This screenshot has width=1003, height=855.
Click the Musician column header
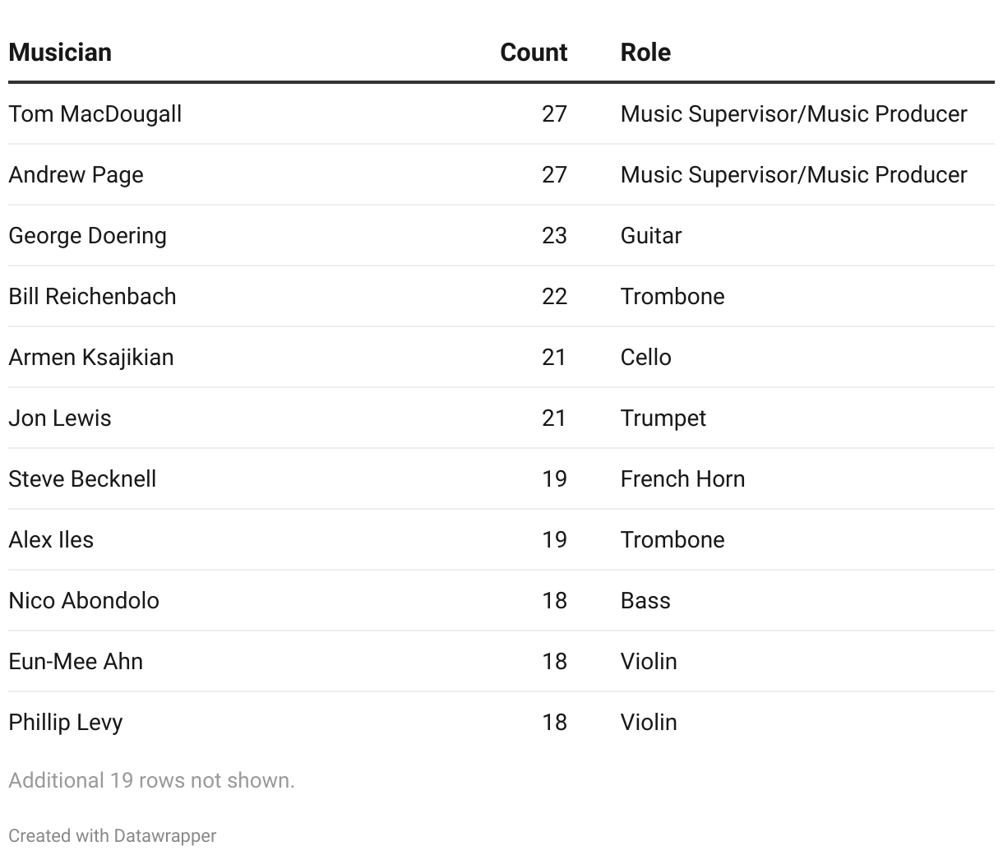[60, 53]
